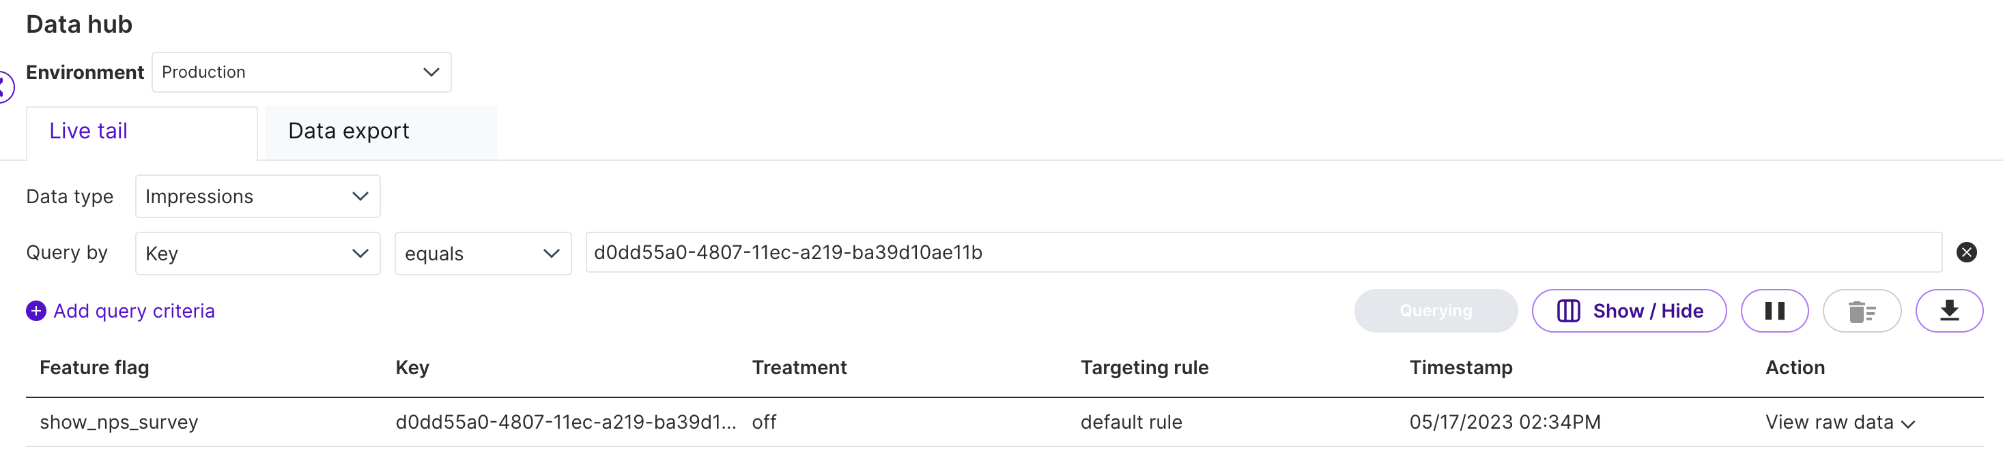Click the purple circle icon at left edge
This screenshot has height=458, width=2003.
tap(5, 86)
